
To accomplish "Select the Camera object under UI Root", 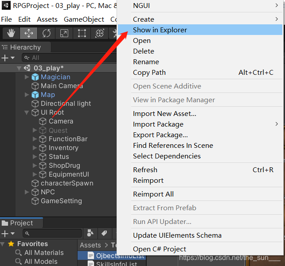I will 61,121.
